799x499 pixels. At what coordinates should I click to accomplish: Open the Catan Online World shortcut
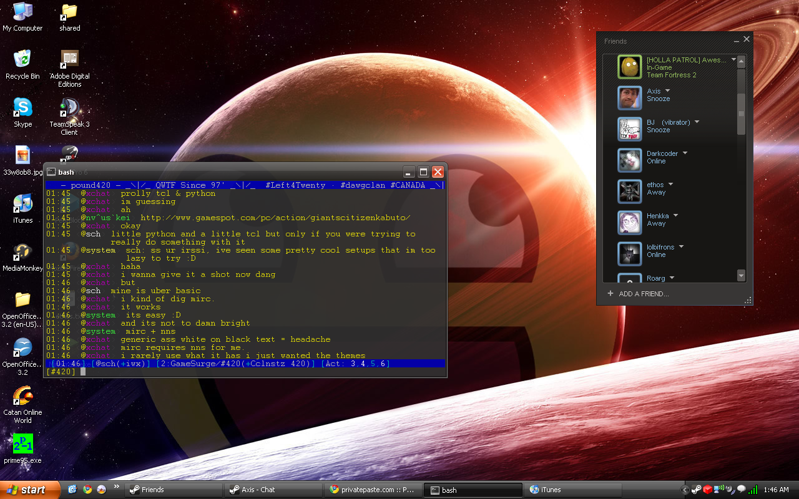pos(22,396)
